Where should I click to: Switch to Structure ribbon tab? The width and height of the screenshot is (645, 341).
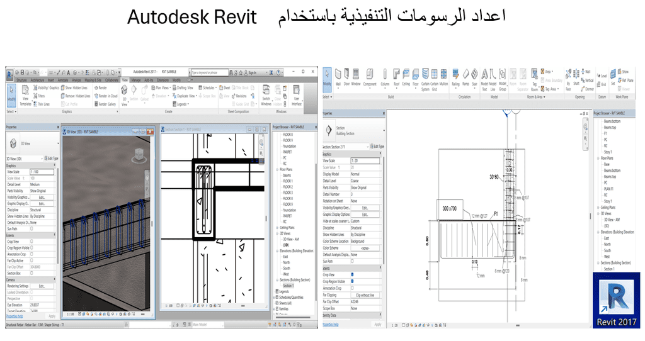21,80
